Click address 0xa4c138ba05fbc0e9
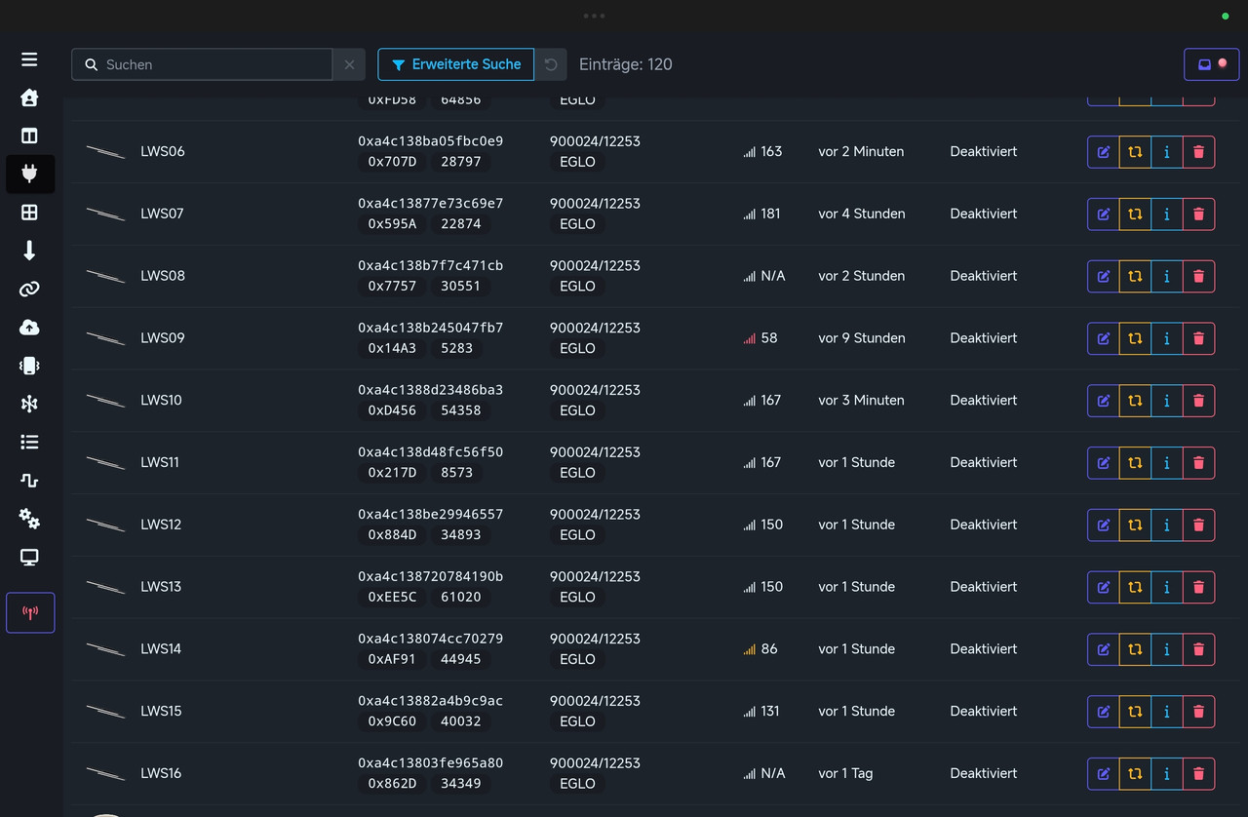Viewport: 1248px width, 817px height. tap(431, 141)
